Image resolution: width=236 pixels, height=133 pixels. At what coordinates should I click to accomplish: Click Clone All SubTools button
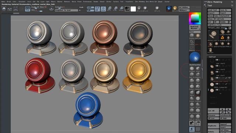pyautogui.click(x=219, y=19)
